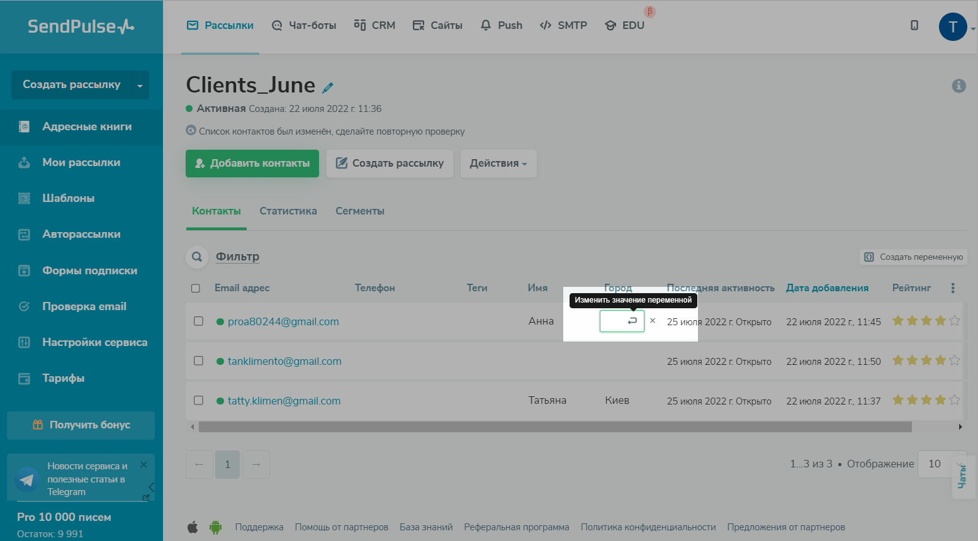Confirm variable value with enter arrow icon
This screenshot has height=541, width=978.
632,321
